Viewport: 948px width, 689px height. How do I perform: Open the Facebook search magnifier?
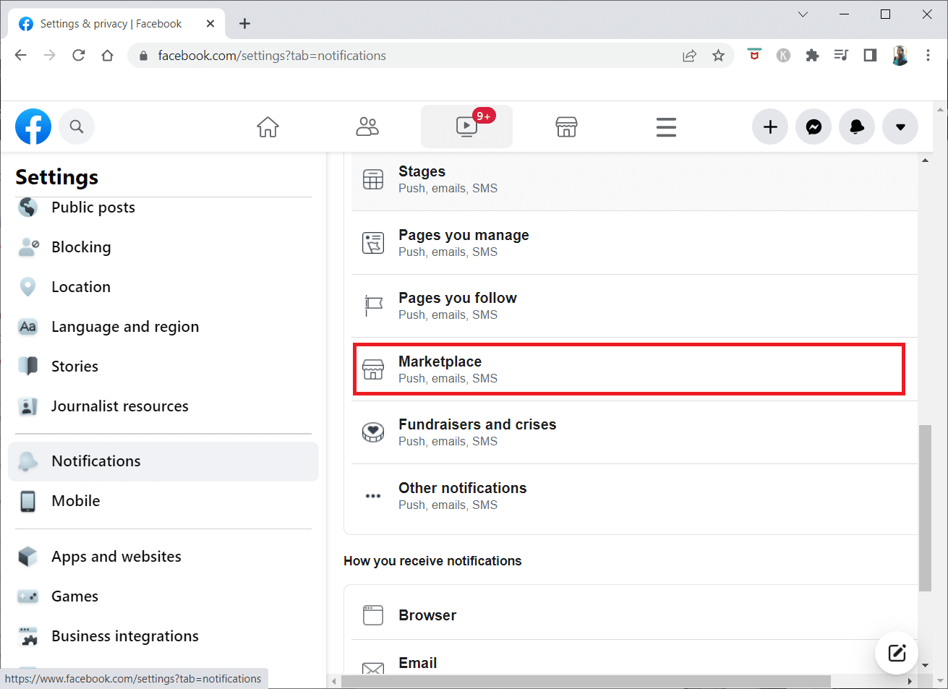pyautogui.click(x=77, y=127)
